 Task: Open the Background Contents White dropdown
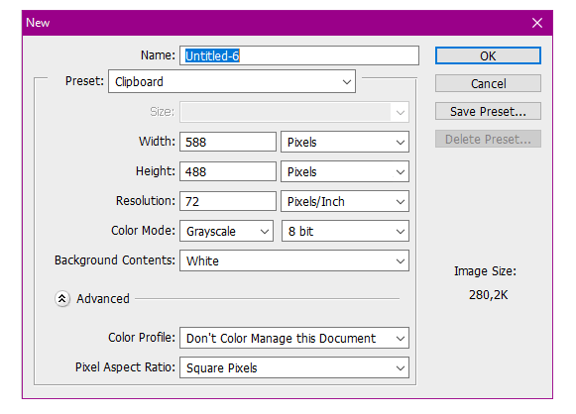[x=294, y=260]
